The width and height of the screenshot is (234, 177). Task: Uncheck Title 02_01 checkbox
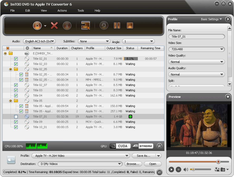[x=16, y=59]
